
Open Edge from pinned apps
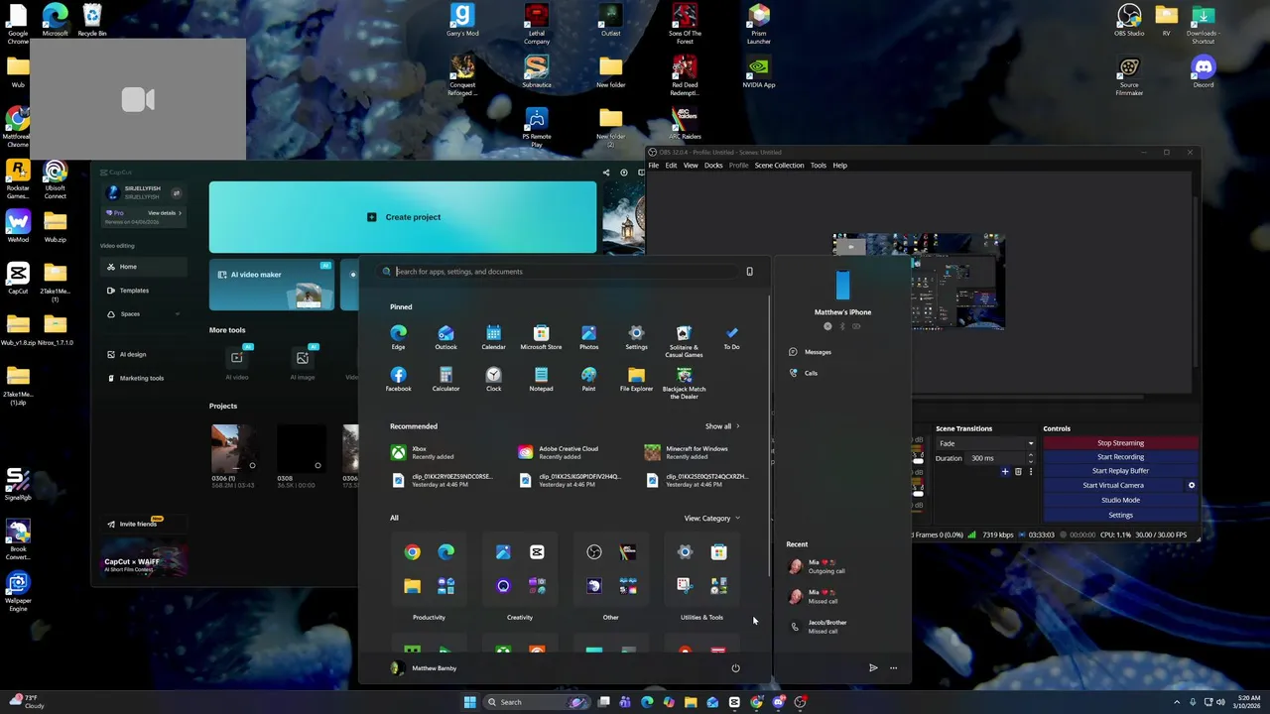click(398, 337)
